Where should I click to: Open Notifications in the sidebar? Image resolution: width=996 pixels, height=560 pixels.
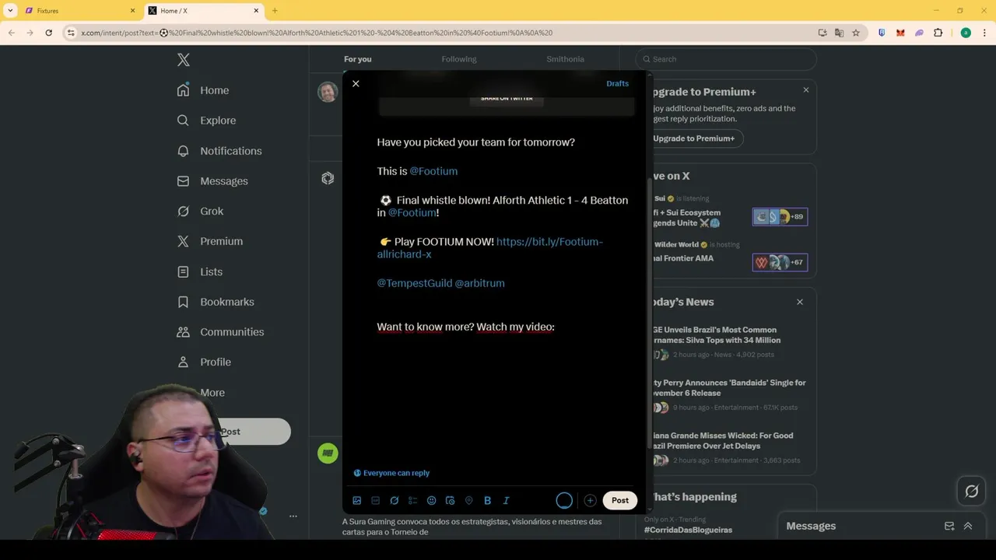click(x=219, y=151)
